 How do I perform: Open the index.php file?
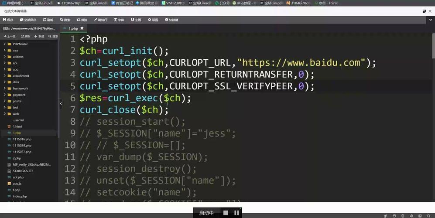click(20, 196)
